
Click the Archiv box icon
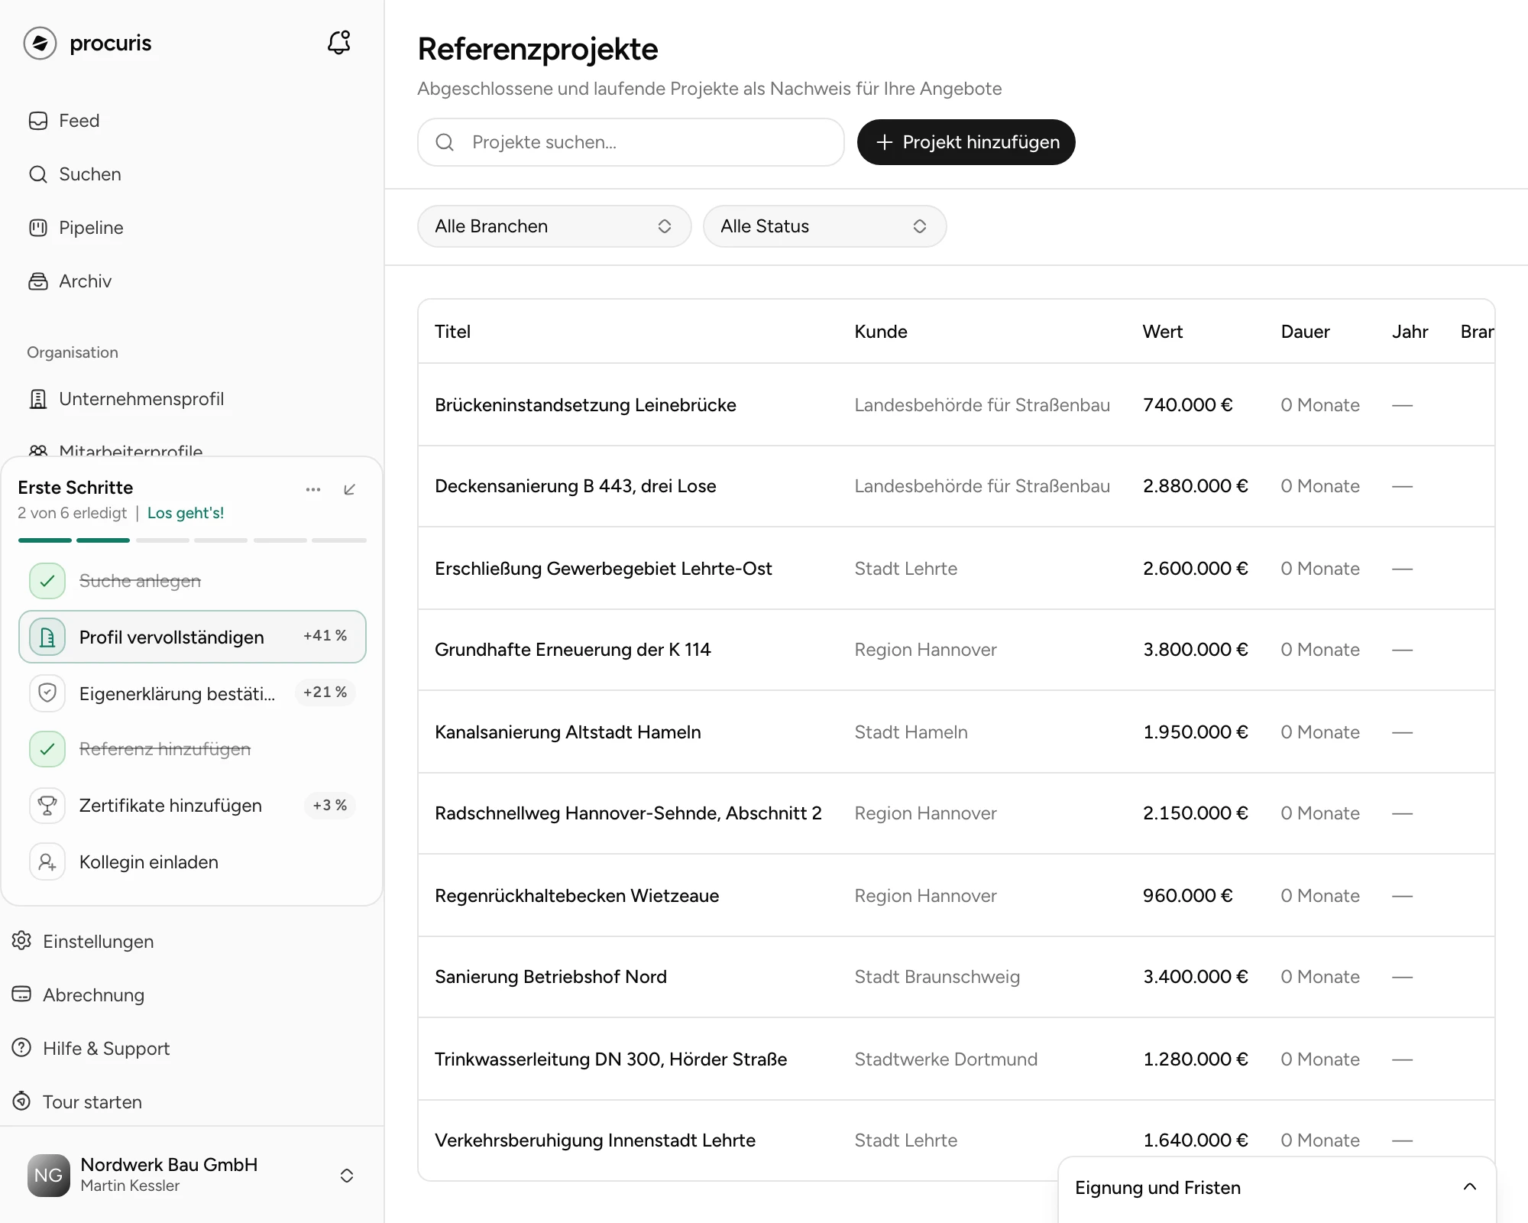coord(38,281)
